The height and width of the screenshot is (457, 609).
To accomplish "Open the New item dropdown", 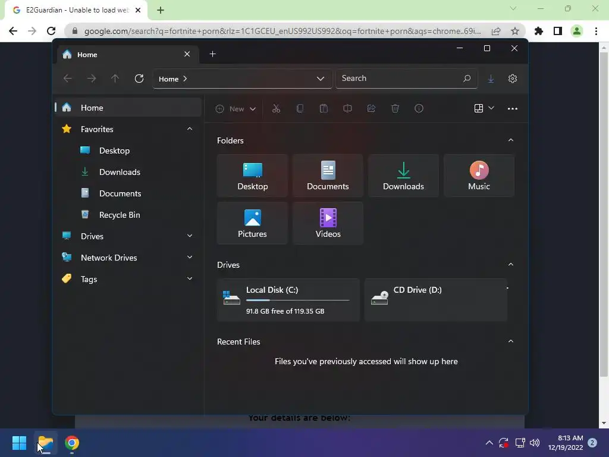I will pyautogui.click(x=236, y=109).
